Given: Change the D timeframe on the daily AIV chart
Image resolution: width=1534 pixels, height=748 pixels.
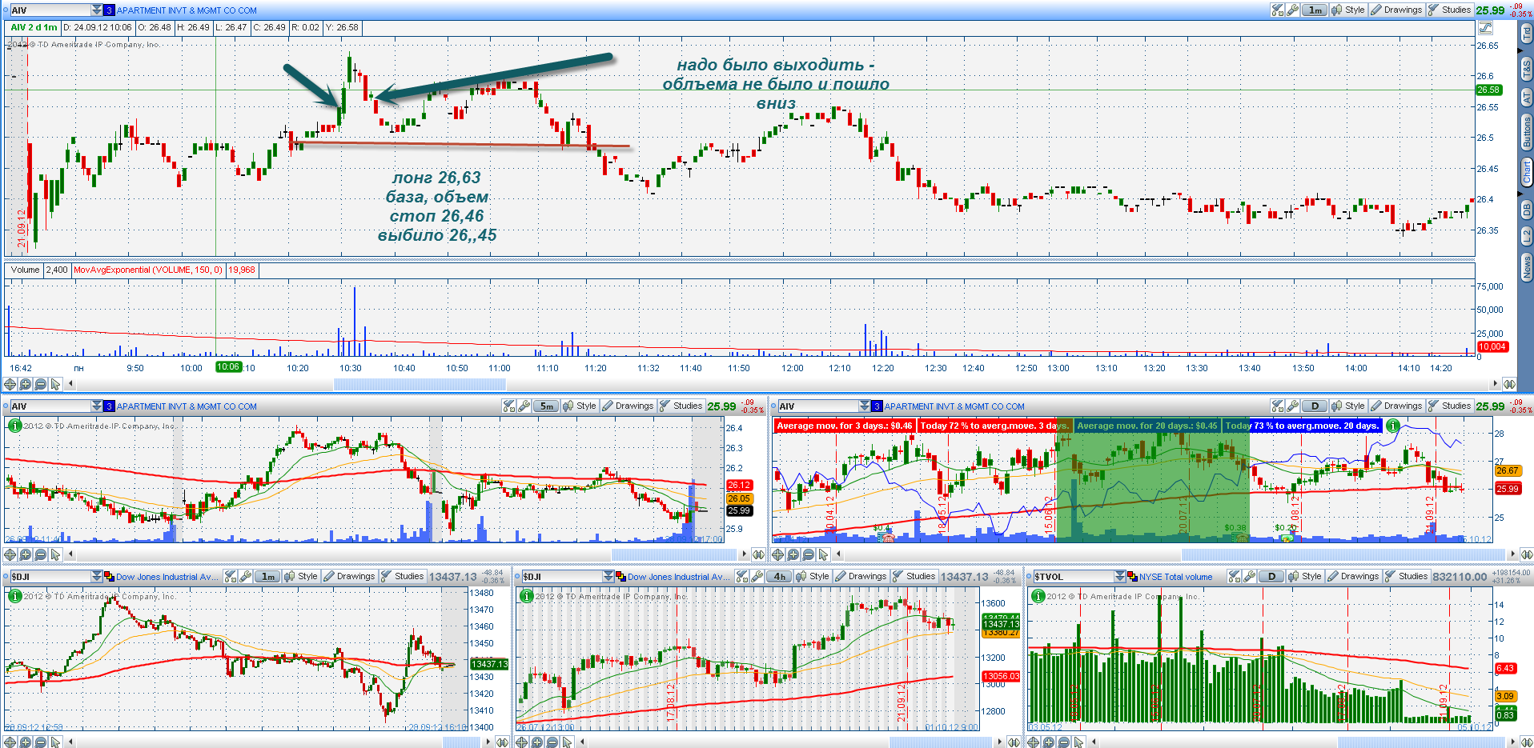Looking at the screenshot, I should click(x=1315, y=406).
